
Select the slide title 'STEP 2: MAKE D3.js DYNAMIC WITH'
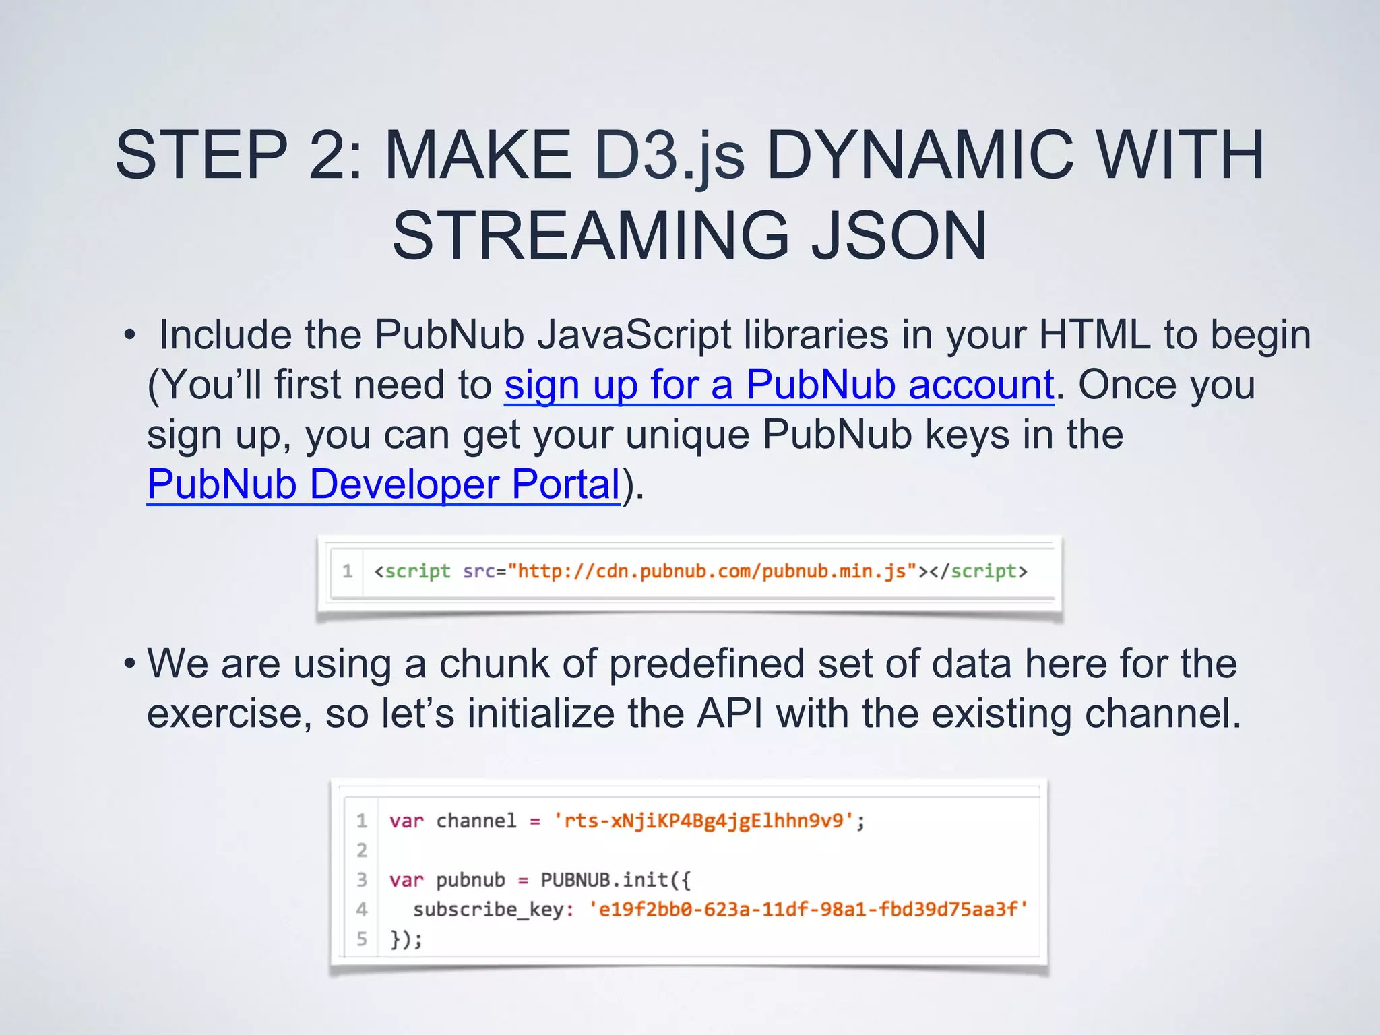pyautogui.click(x=690, y=154)
